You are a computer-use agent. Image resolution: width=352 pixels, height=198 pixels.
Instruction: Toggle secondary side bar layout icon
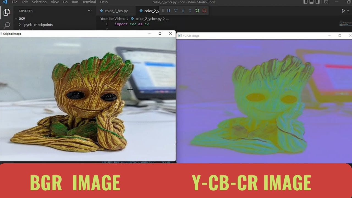(318, 2)
